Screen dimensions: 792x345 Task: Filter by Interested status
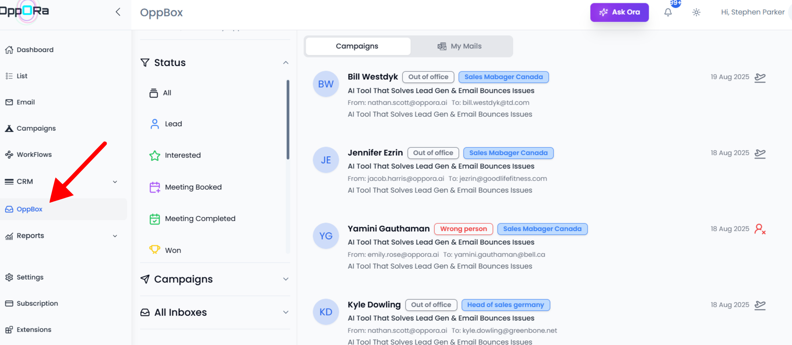click(x=182, y=155)
